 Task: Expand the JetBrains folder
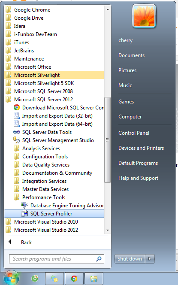point(54,51)
